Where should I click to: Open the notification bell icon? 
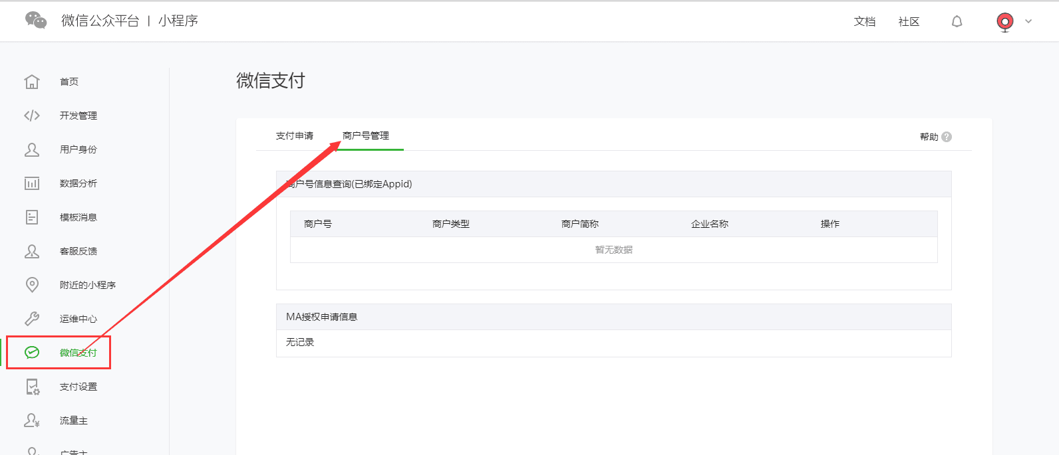pyautogui.click(x=957, y=22)
